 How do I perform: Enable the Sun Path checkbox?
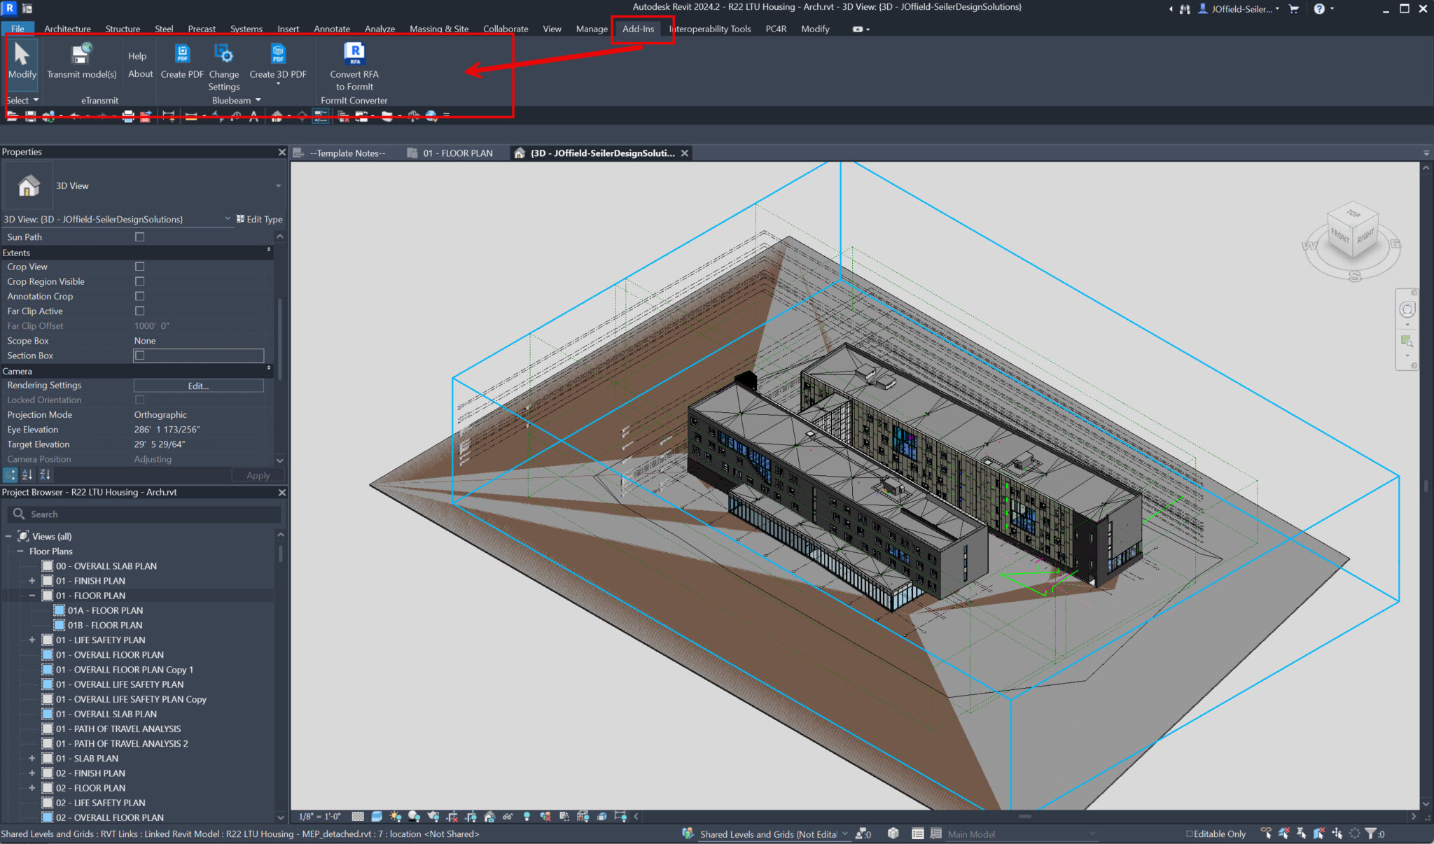pyautogui.click(x=140, y=237)
